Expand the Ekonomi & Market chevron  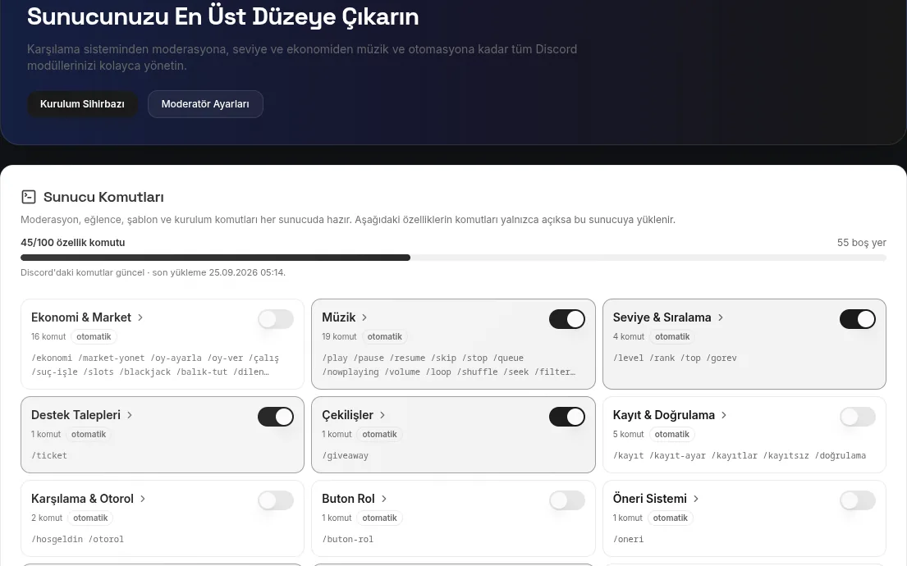[140, 317]
